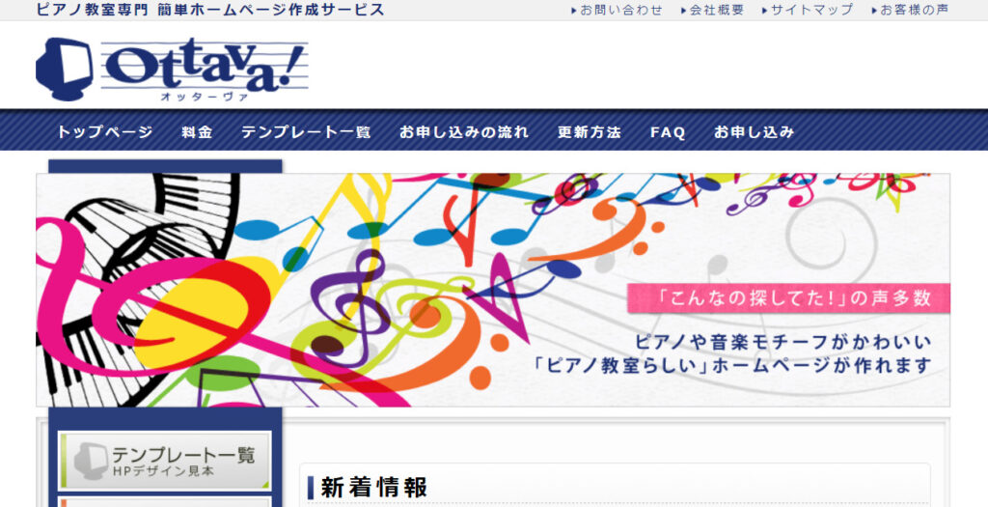Choose テンプレート一覧 in the navigation bar
988x507 pixels.
click(306, 132)
